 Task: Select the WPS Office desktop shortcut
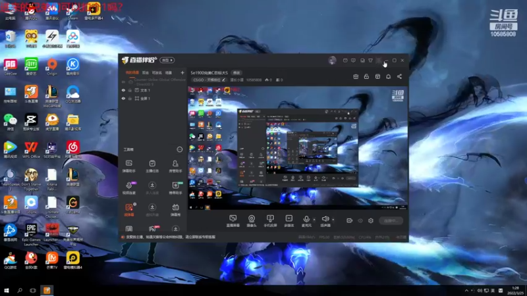(x=31, y=150)
